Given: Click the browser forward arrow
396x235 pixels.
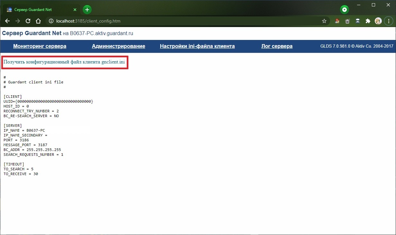Looking at the screenshot, I should coord(18,21).
